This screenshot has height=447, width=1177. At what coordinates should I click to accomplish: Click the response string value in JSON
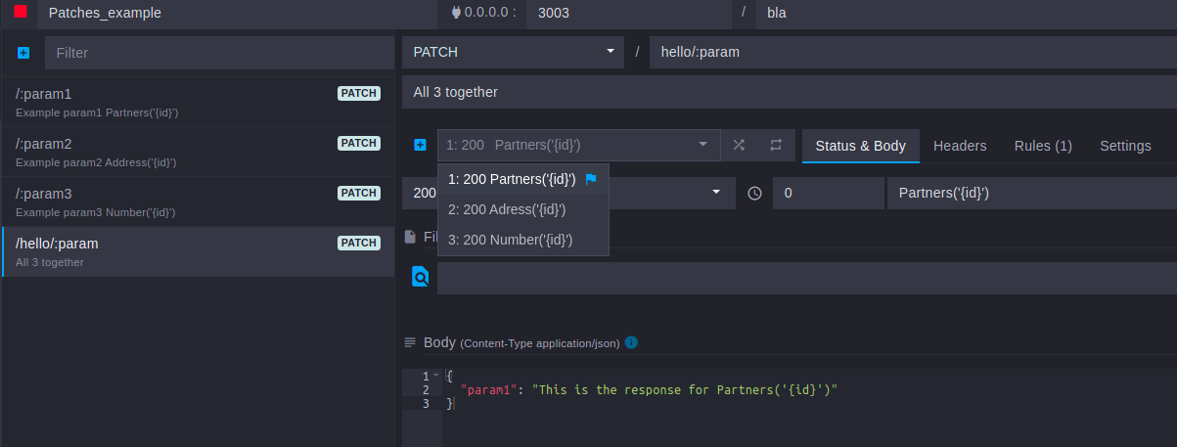point(685,390)
